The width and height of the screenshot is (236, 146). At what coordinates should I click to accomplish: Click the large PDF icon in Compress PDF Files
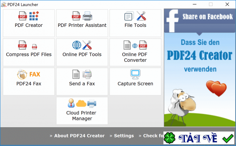click(x=22, y=45)
